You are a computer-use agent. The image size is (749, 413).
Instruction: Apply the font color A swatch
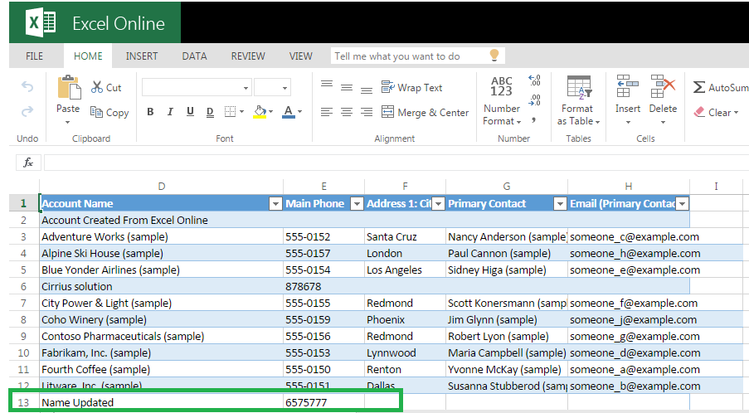pyautogui.click(x=289, y=112)
